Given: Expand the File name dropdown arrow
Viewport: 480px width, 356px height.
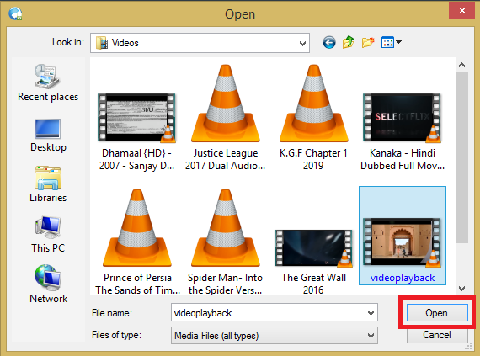Looking at the screenshot, I should pos(371,312).
